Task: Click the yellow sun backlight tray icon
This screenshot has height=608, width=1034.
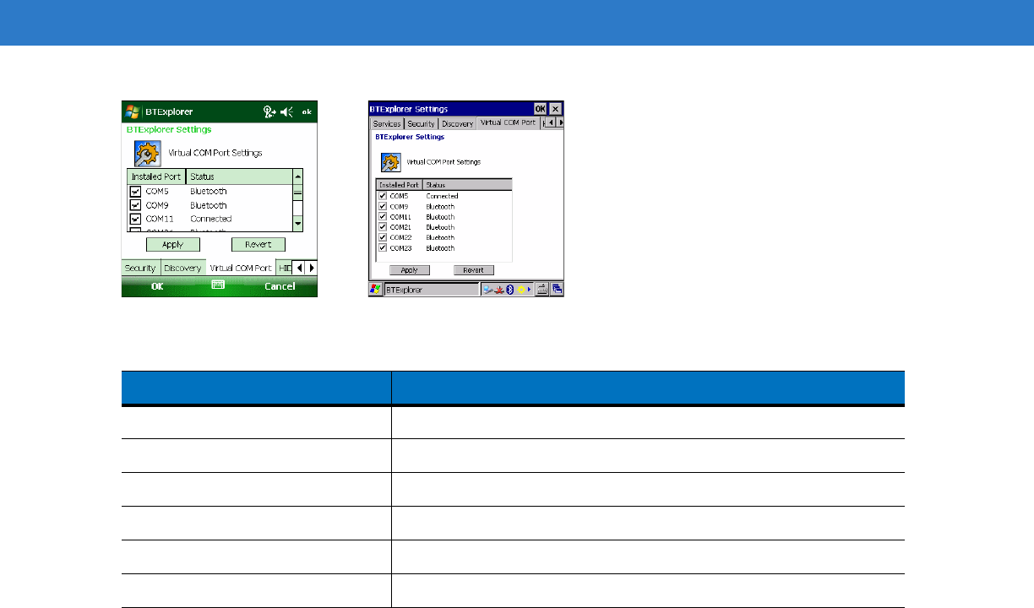Action: (x=521, y=290)
